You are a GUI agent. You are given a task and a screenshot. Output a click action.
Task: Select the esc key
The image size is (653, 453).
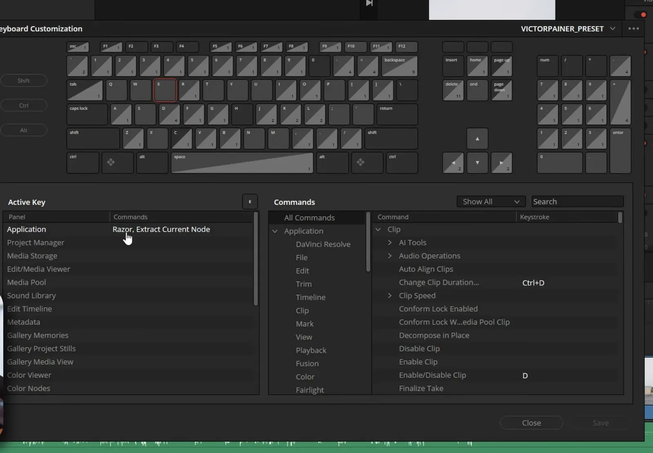(78, 47)
